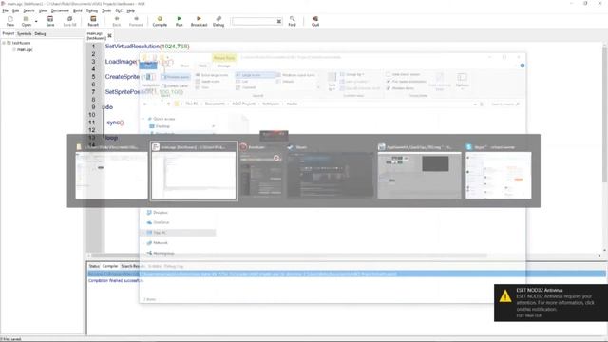This screenshot has width=608, height=342.
Task: Switch to the Debug sidebar tab
Action: click(40, 34)
